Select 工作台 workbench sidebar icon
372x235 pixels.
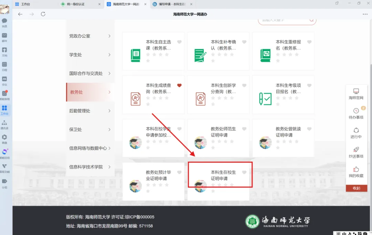point(4,110)
